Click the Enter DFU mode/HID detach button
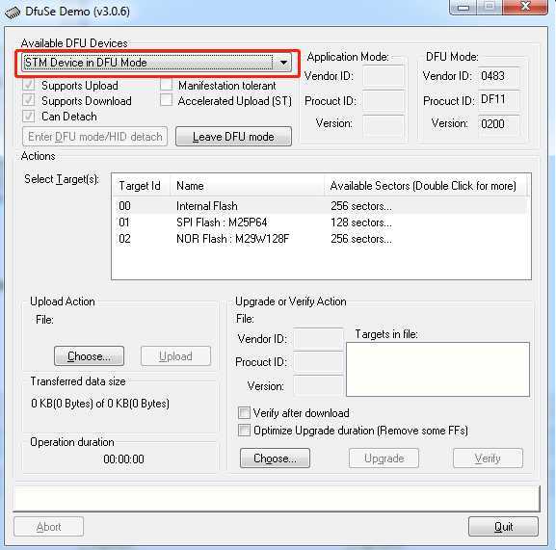 95,137
